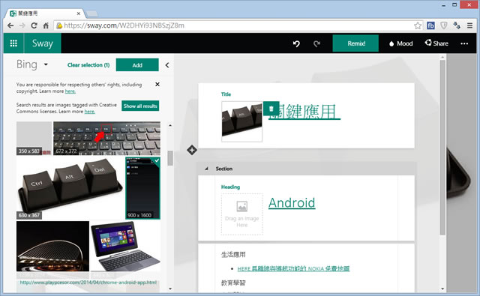
Task: Close the 關鍵應用 browser tab
Action: coord(78,13)
